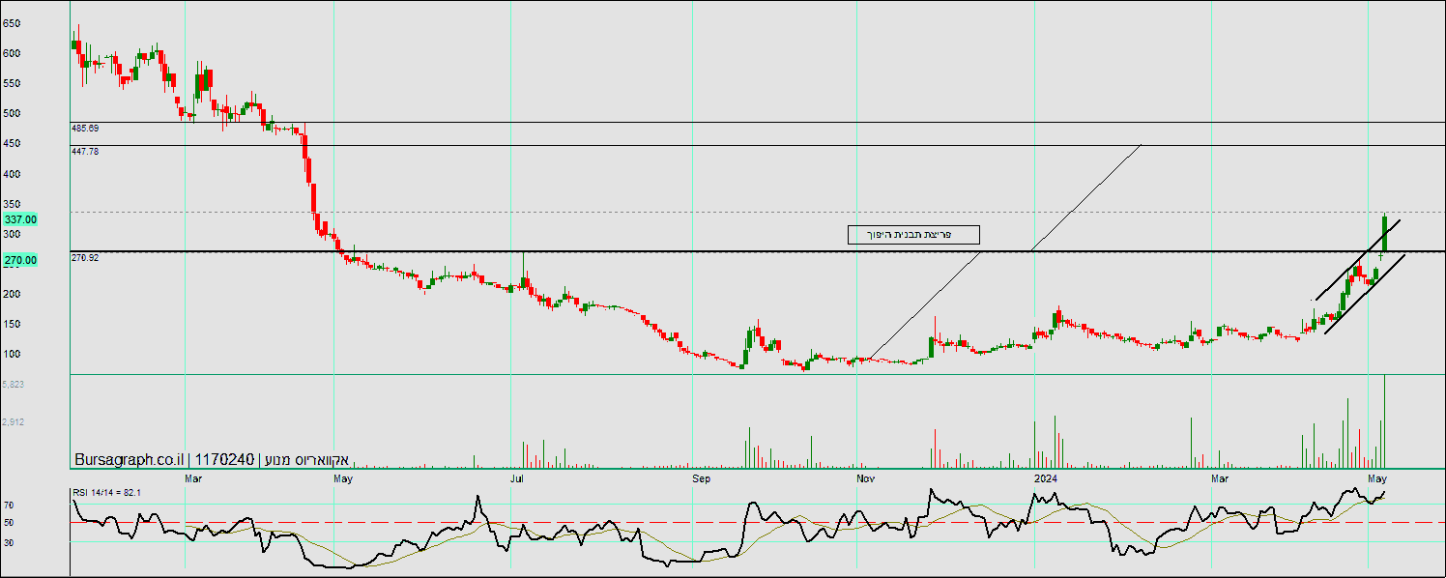
Task: Click the 500 price axis label
Action: 12,113
